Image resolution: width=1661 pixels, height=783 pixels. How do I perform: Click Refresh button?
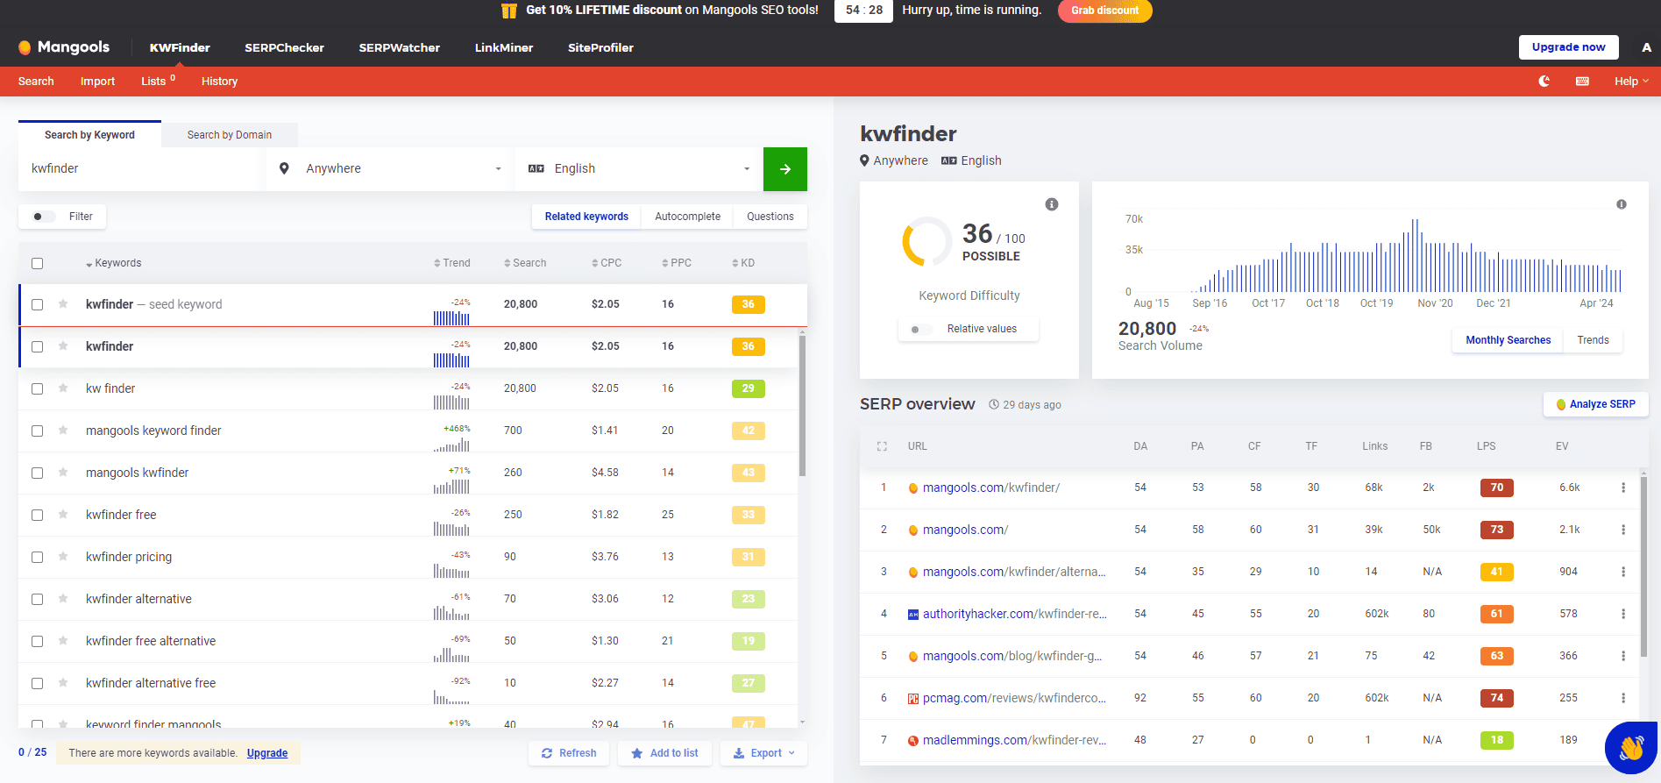point(569,753)
